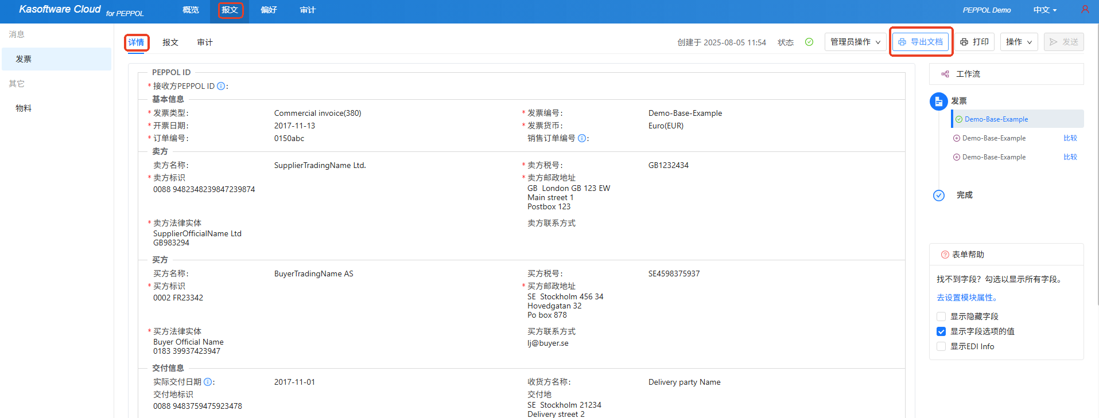The image size is (1099, 418).
Task: Enable the 显示隐藏字段 checkbox
Action: click(941, 317)
